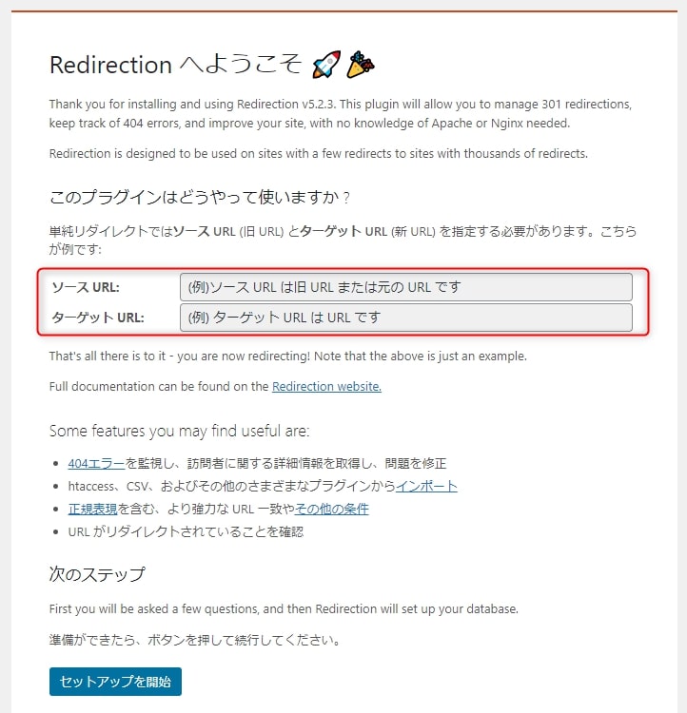Click the ターゲット URL: label
This screenshot has height=713, width=687.
98,318
